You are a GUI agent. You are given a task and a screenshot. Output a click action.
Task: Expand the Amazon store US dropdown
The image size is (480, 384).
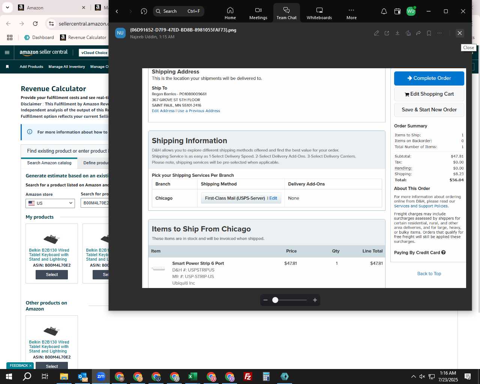(x=50, y=203)
